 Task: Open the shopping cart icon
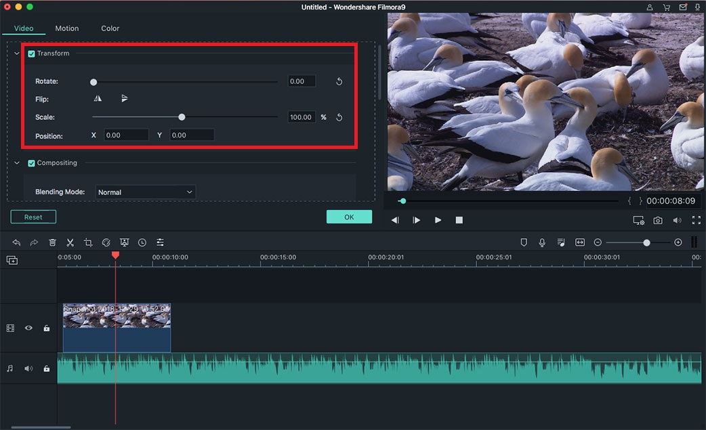click(x=667, y=7)
